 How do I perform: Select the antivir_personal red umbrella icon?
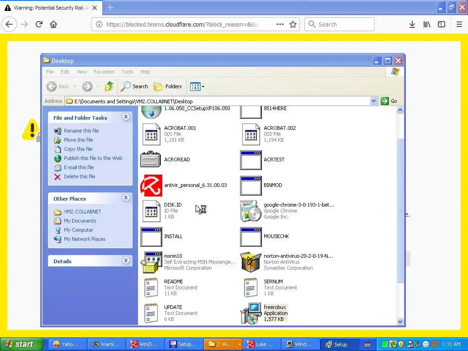click(151, 186)
